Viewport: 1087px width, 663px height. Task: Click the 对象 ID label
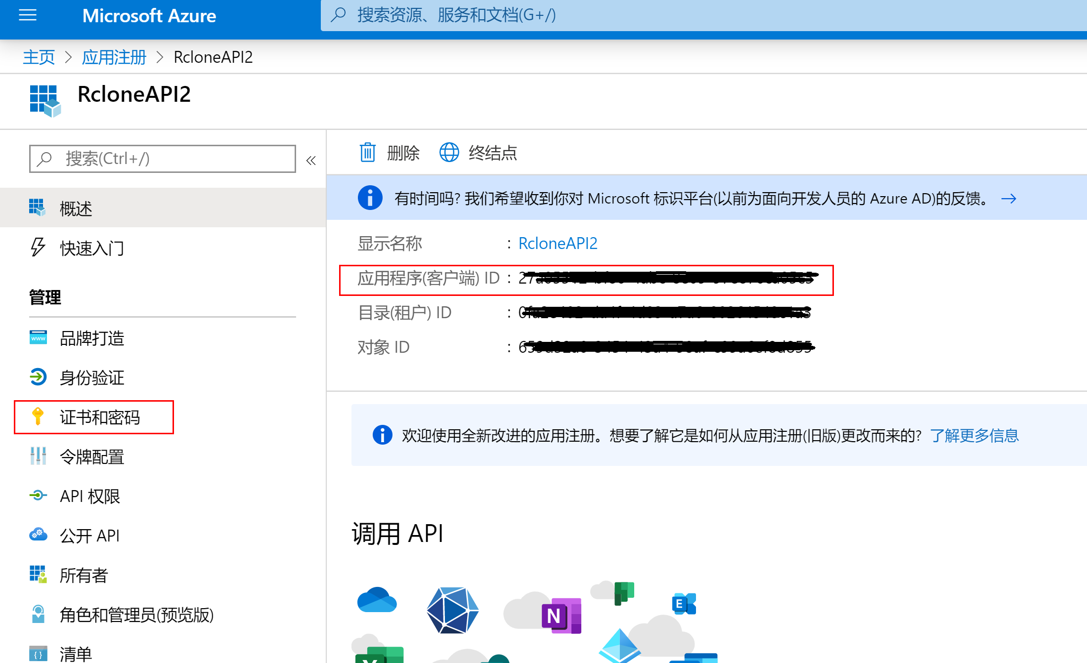click(383, 347)
